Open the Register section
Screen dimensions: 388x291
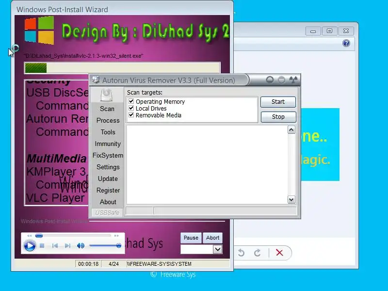[108, 190]
